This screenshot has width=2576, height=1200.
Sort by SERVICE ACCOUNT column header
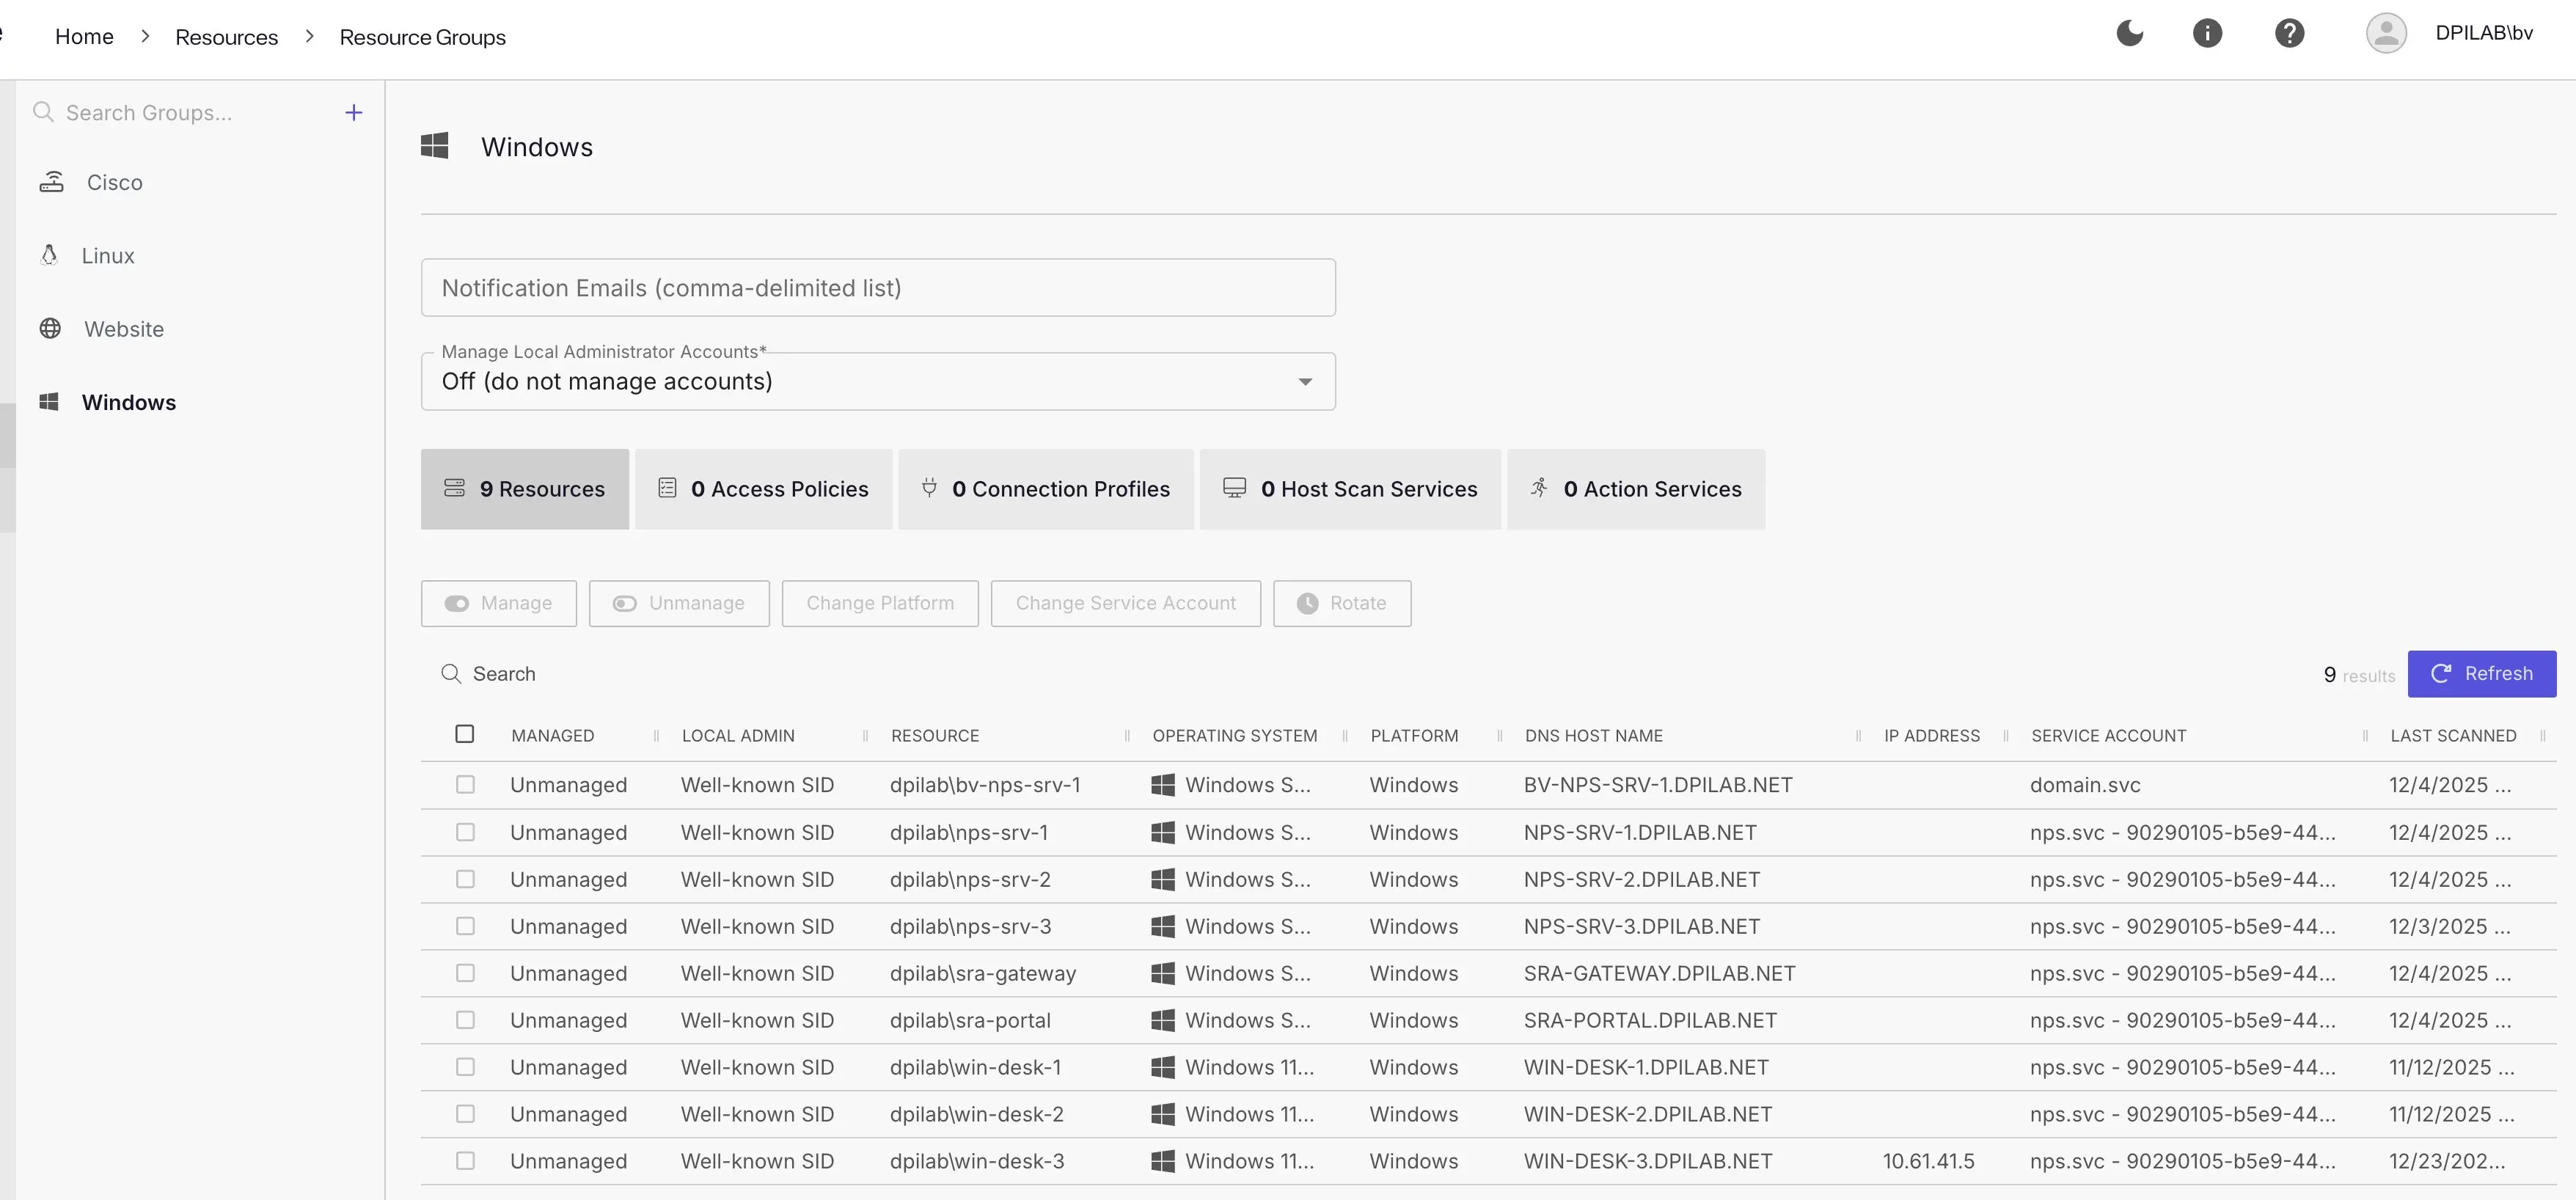point(2108,736)
